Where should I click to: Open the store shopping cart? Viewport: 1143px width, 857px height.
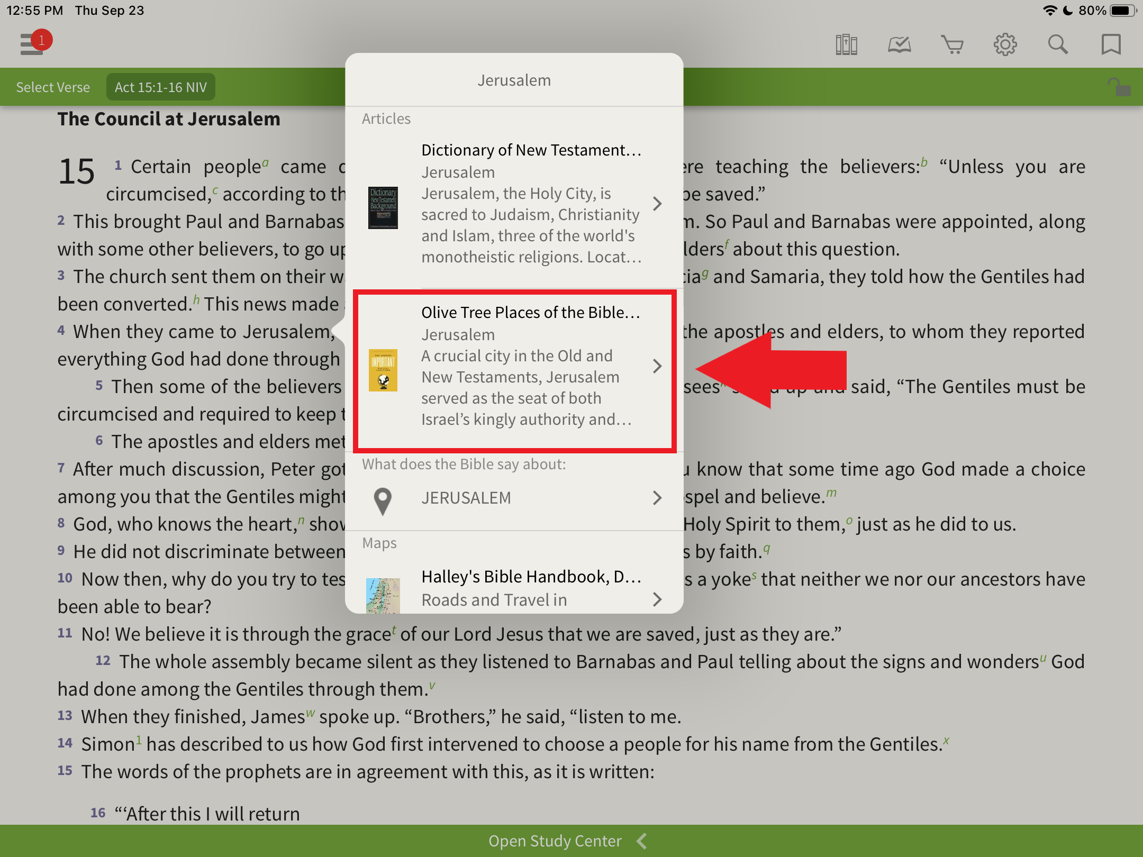click(952, 44)
